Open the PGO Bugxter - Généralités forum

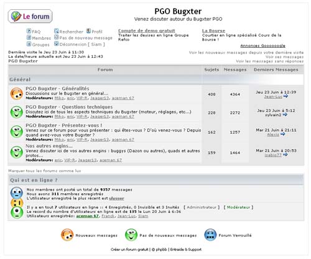pos(57,88)
